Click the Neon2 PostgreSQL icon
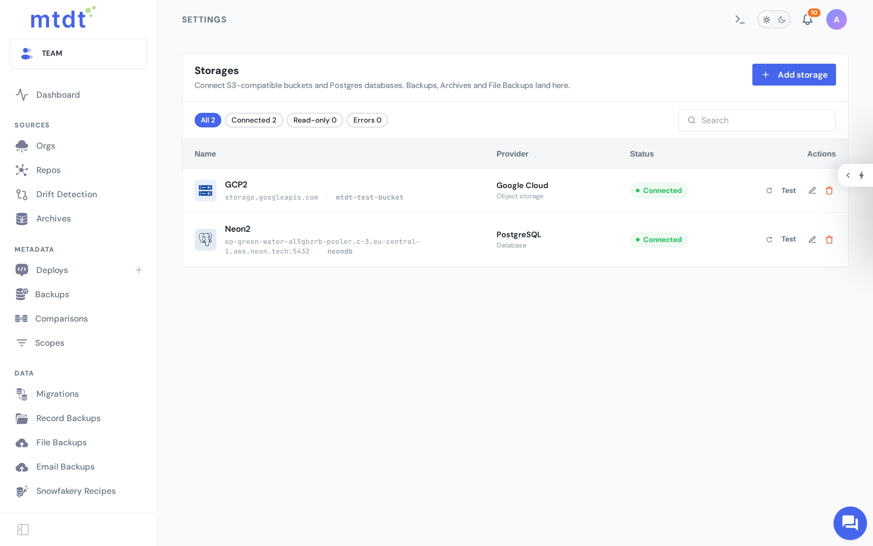This screenshot has width=873, height=546. pos(205,239)
